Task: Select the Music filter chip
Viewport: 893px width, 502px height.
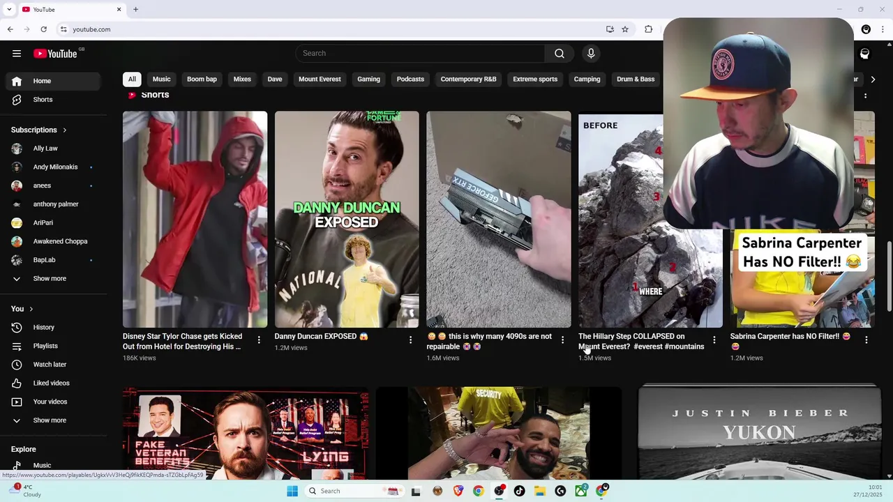Action: coord(162,79)
